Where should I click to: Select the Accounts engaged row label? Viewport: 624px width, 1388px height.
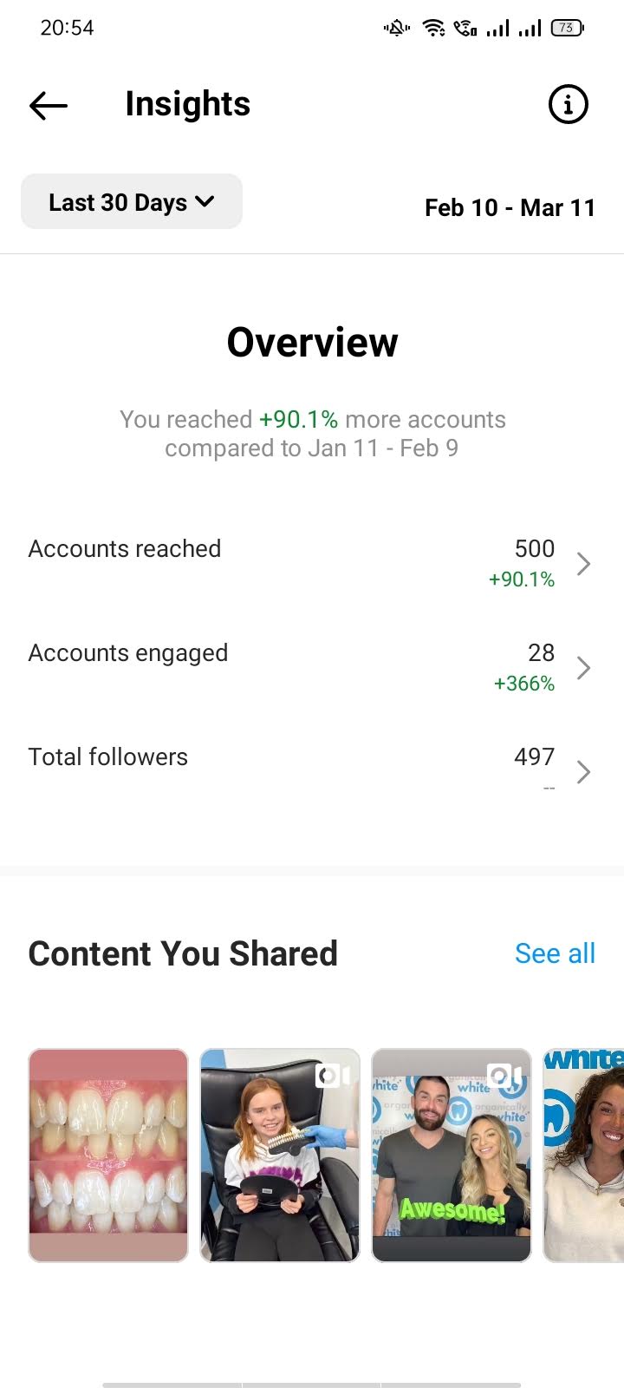coord(128,653)
